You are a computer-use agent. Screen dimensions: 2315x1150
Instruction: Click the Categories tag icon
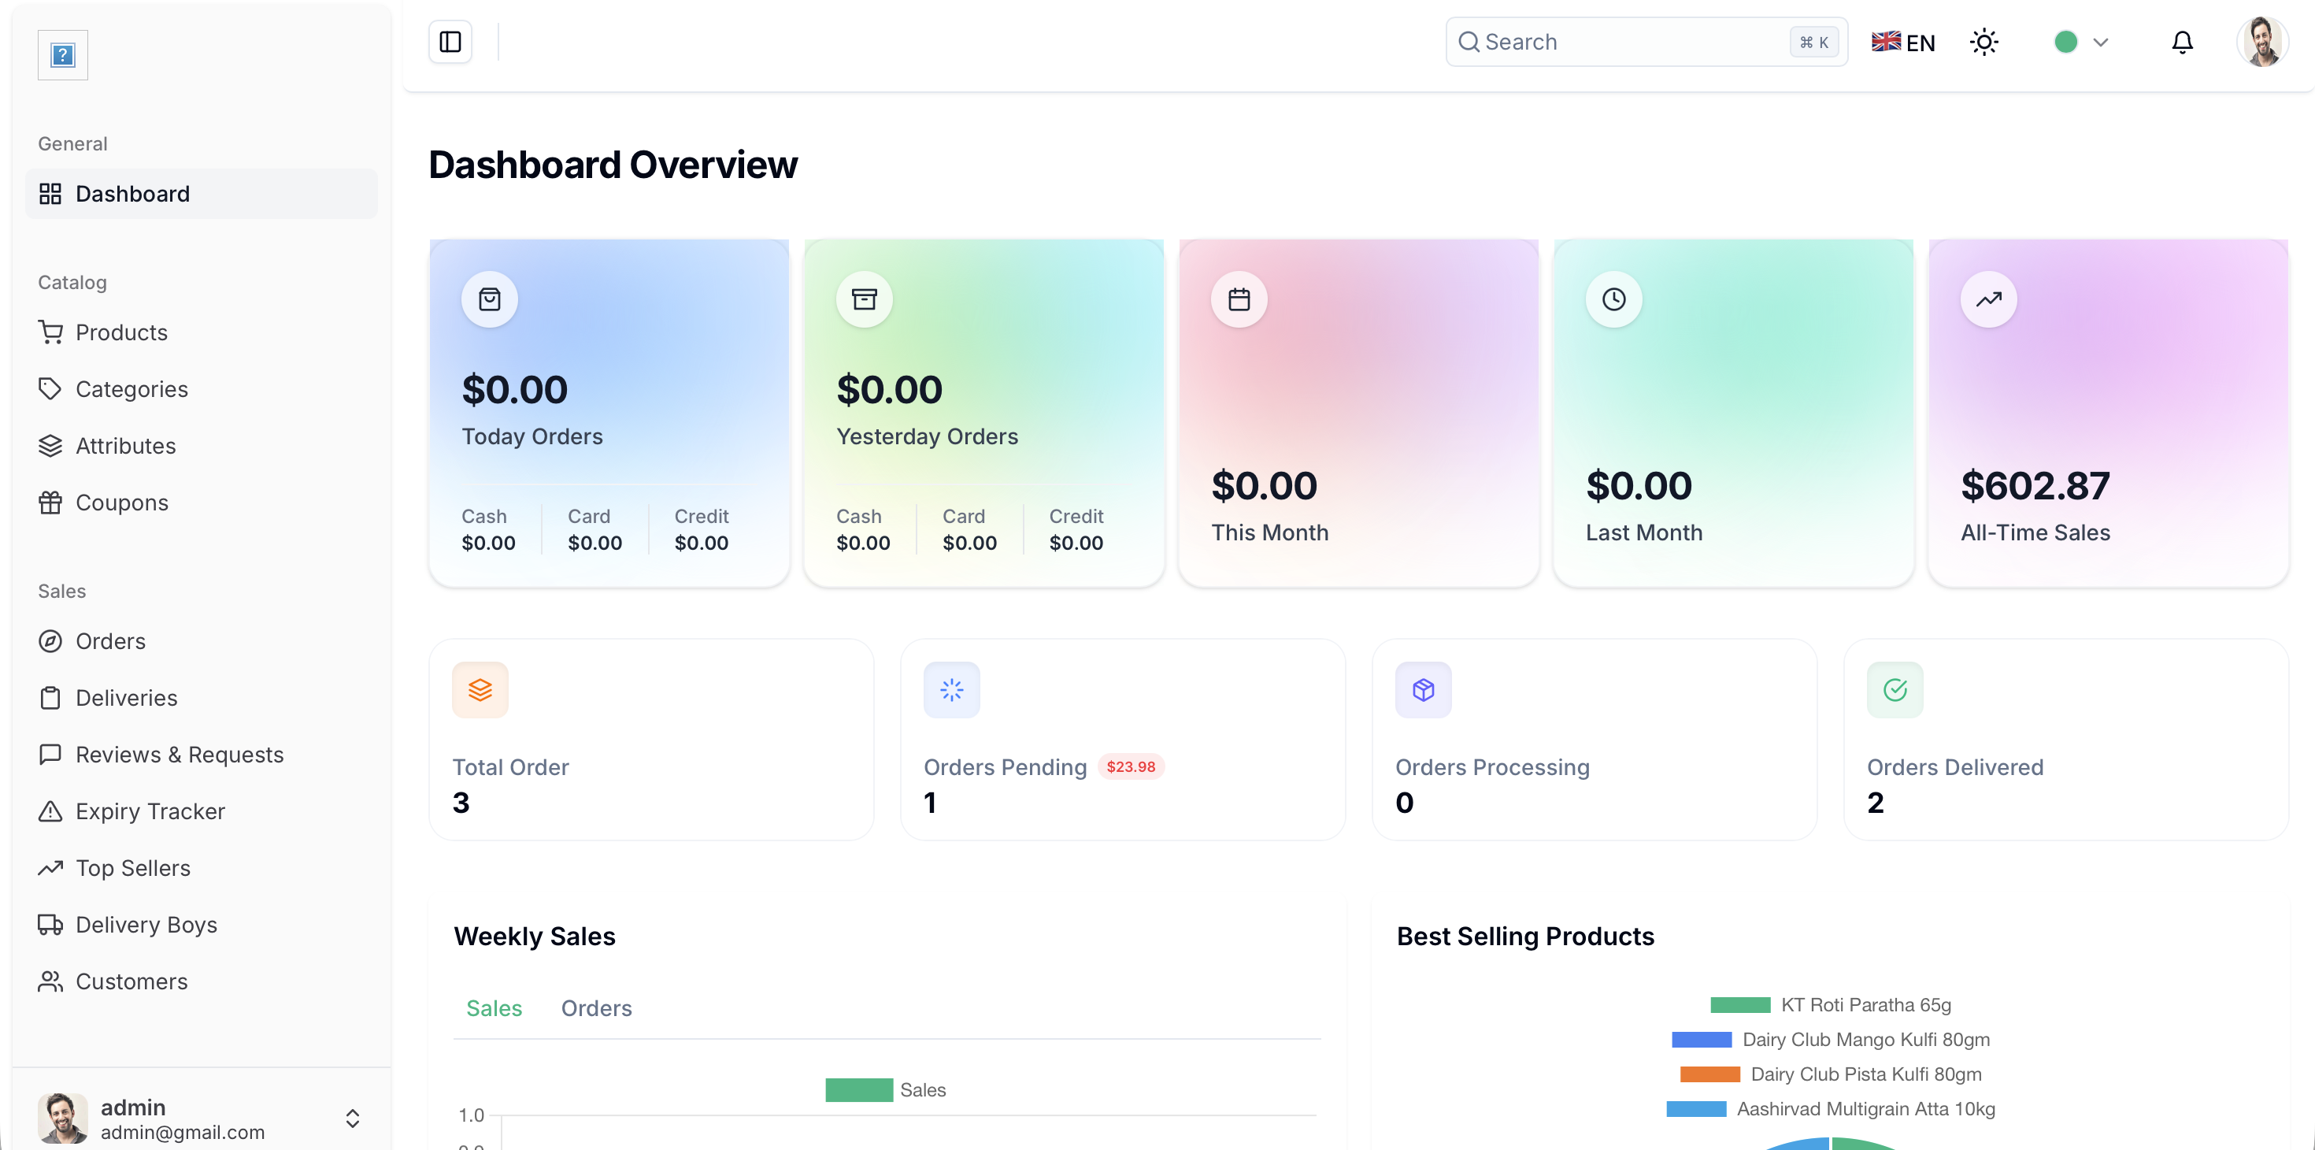click(x=50, y=389)
